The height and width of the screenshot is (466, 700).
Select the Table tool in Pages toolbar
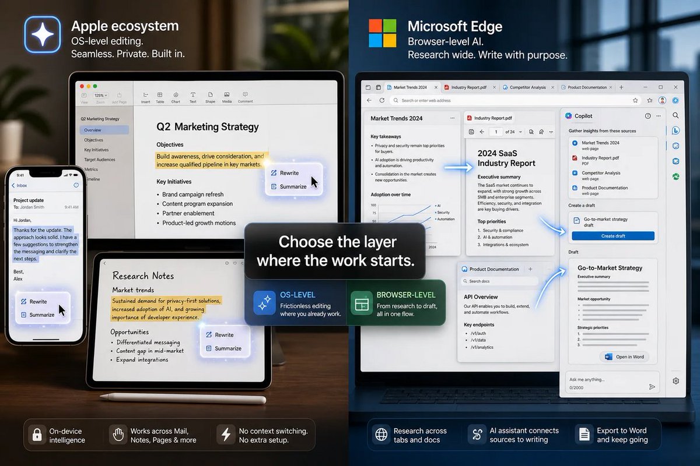click(160, 97)
